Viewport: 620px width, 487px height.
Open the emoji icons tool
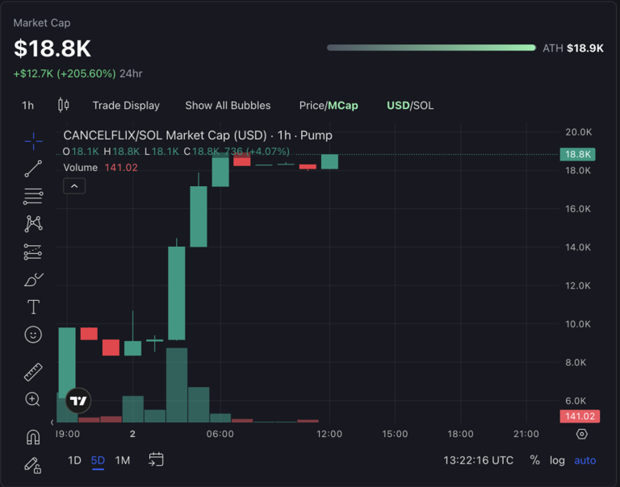click(x=33, y=335)
